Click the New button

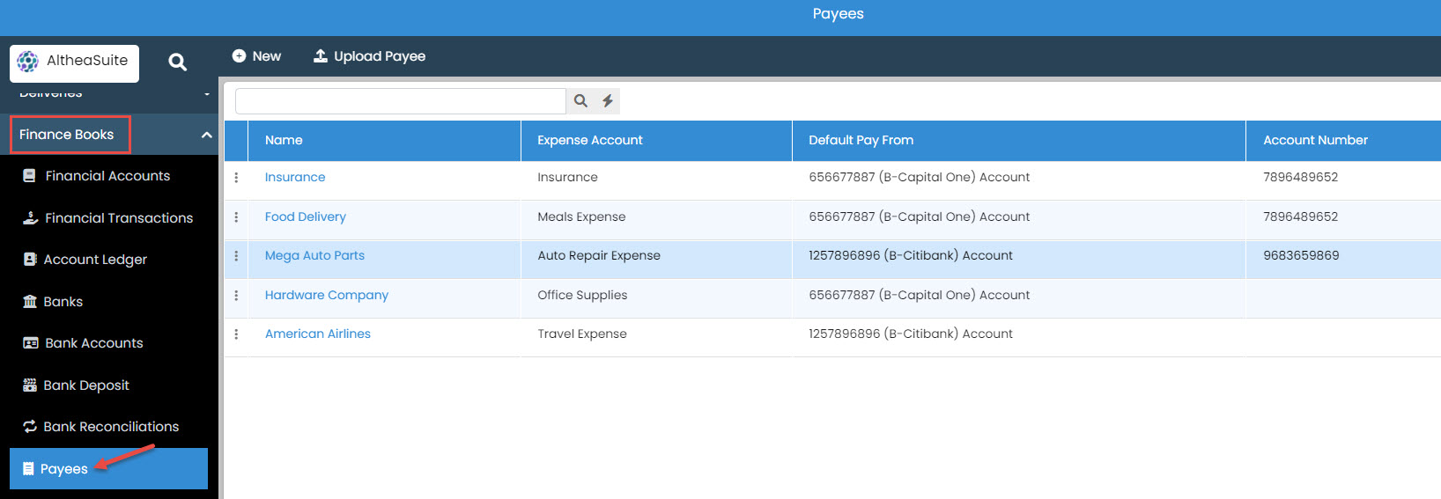click(257, 56)
